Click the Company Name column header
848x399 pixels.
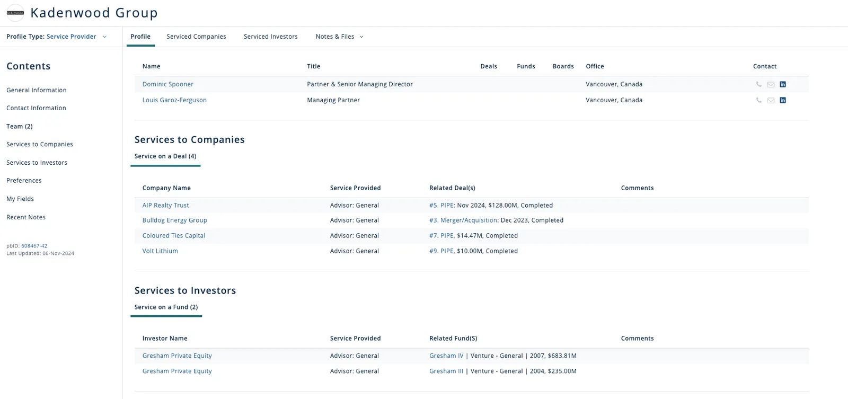(x=166, y=188)
